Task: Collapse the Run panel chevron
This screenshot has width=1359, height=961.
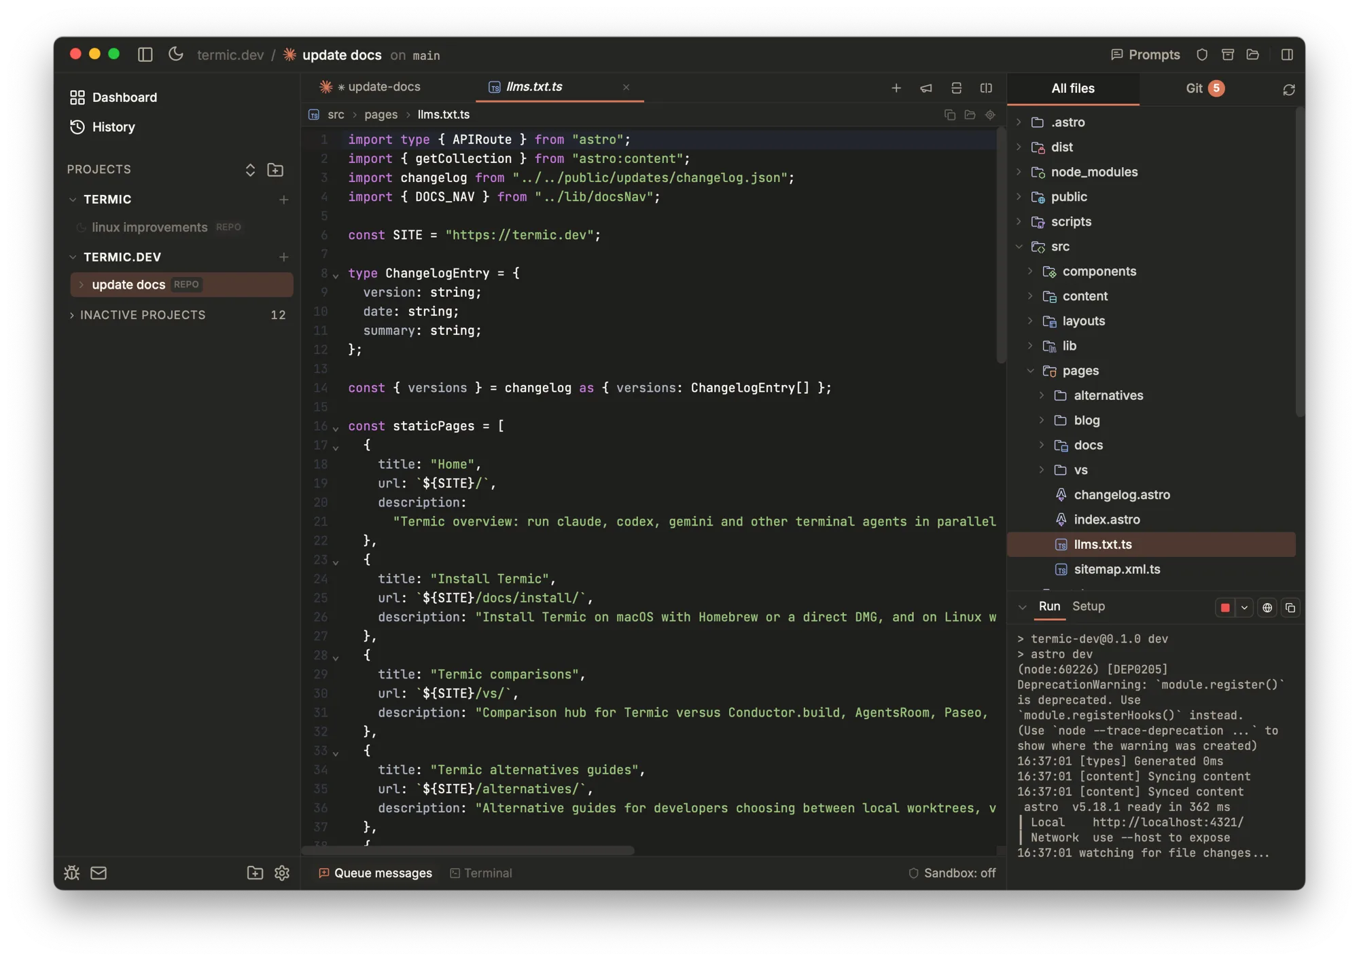Action: tap(1022, 607)
